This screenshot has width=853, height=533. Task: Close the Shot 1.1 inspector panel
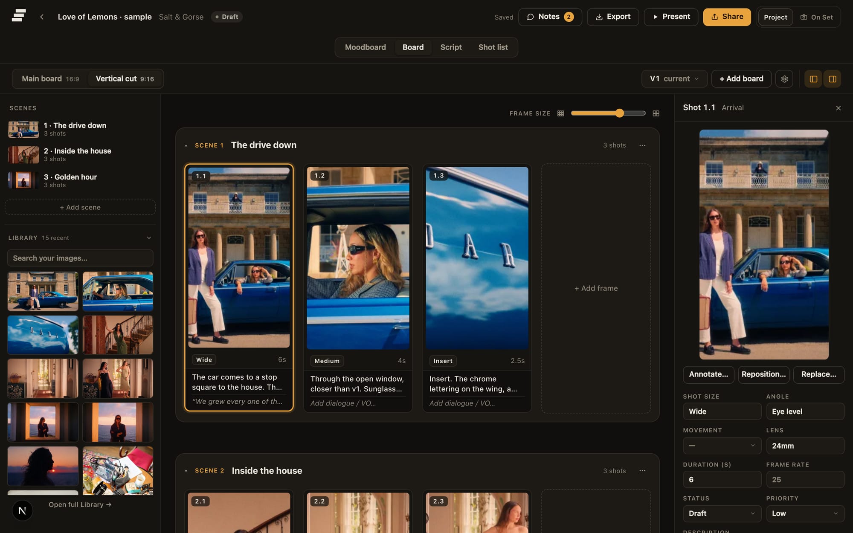838,108
